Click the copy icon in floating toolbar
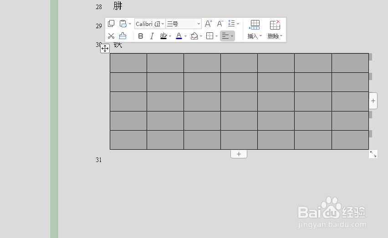This screenshot has height=238, width=388. [111, 24]
